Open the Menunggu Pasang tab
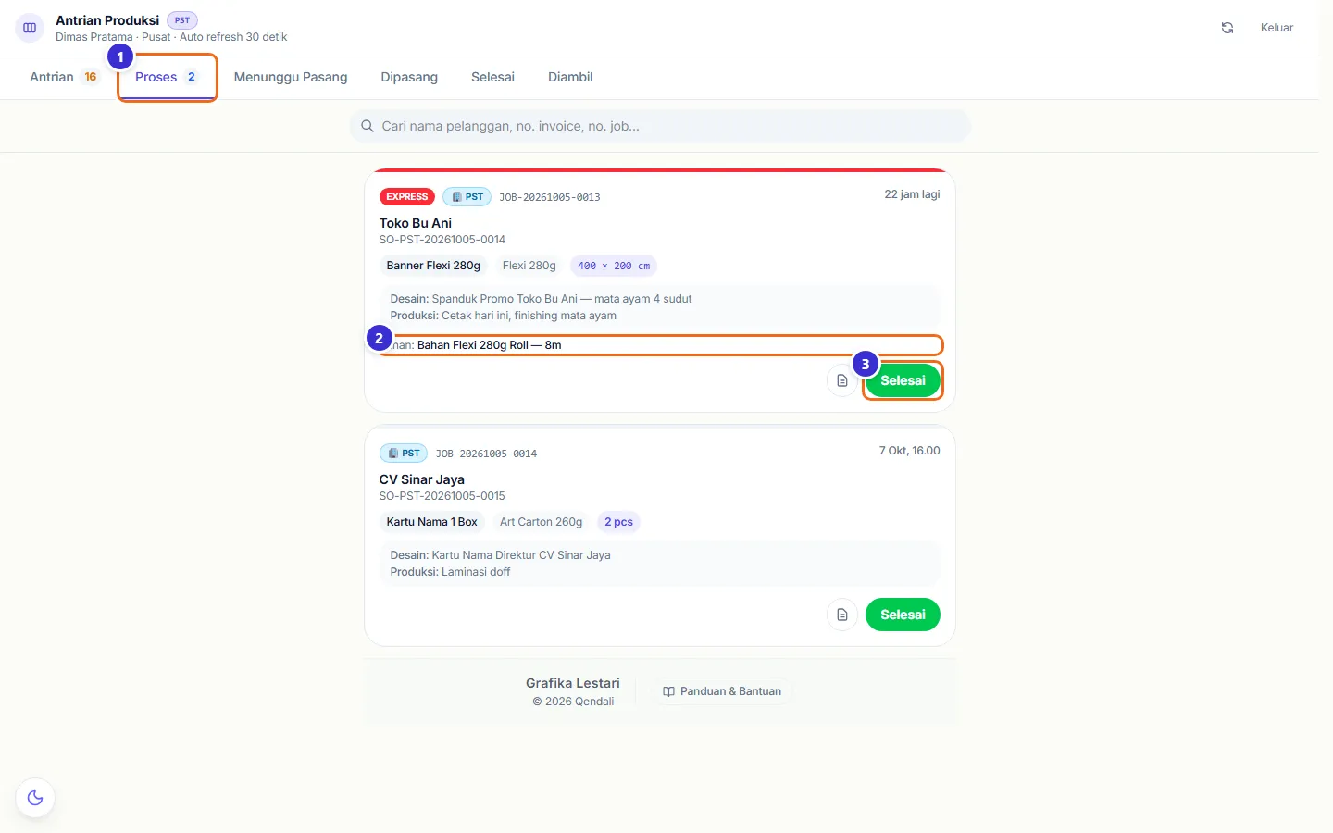The height and width of the screenshot is (833, 1333). 291,77
